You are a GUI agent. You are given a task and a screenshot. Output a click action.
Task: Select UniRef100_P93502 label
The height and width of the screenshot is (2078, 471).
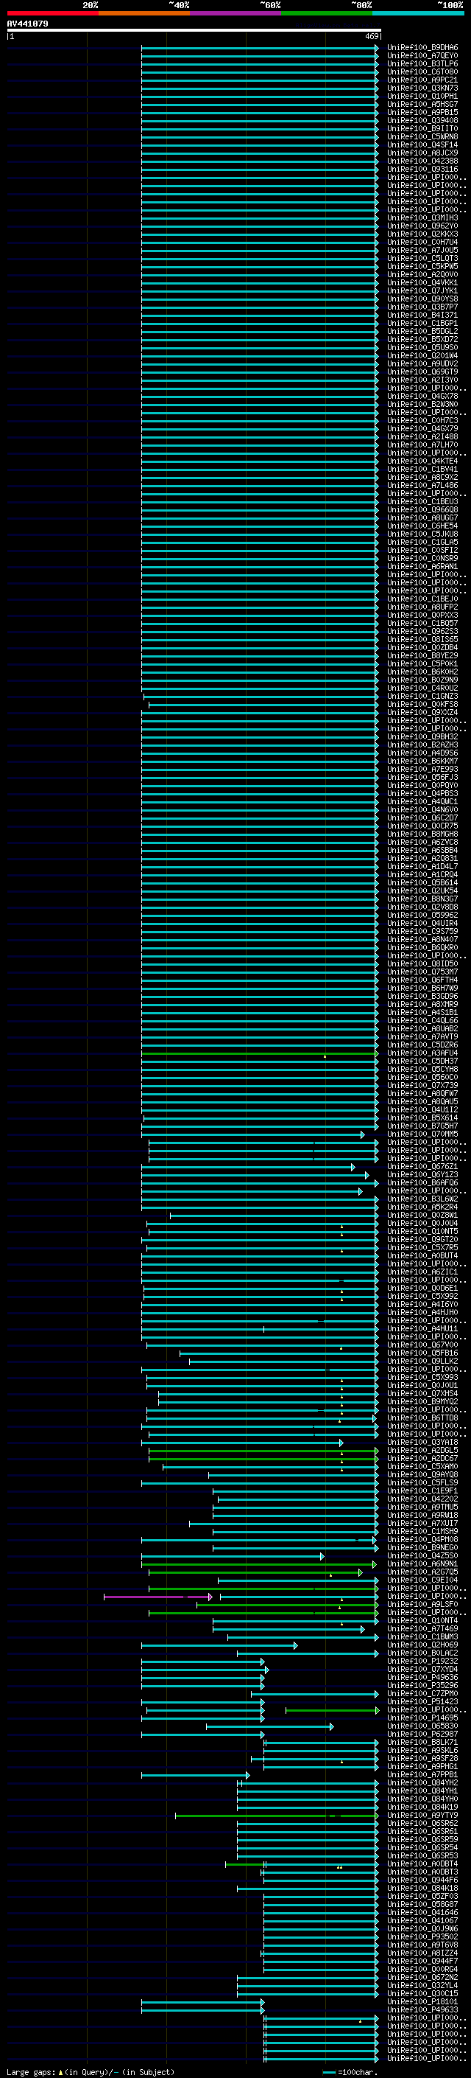[x=422, y=1936]
